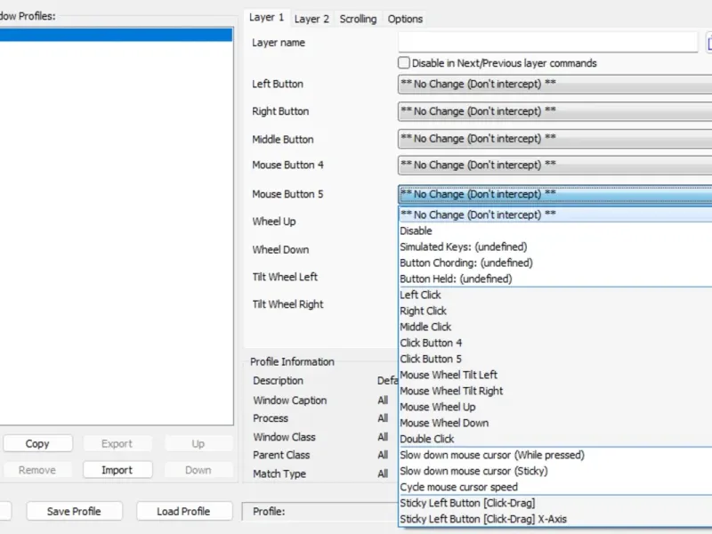Click the Up button
This screenshot has width=712, height=534.
pyautogui.click(x=198, y=443)
